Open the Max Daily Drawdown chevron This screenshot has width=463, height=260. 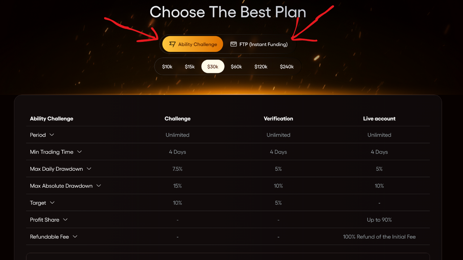click(x=89, y=169)
